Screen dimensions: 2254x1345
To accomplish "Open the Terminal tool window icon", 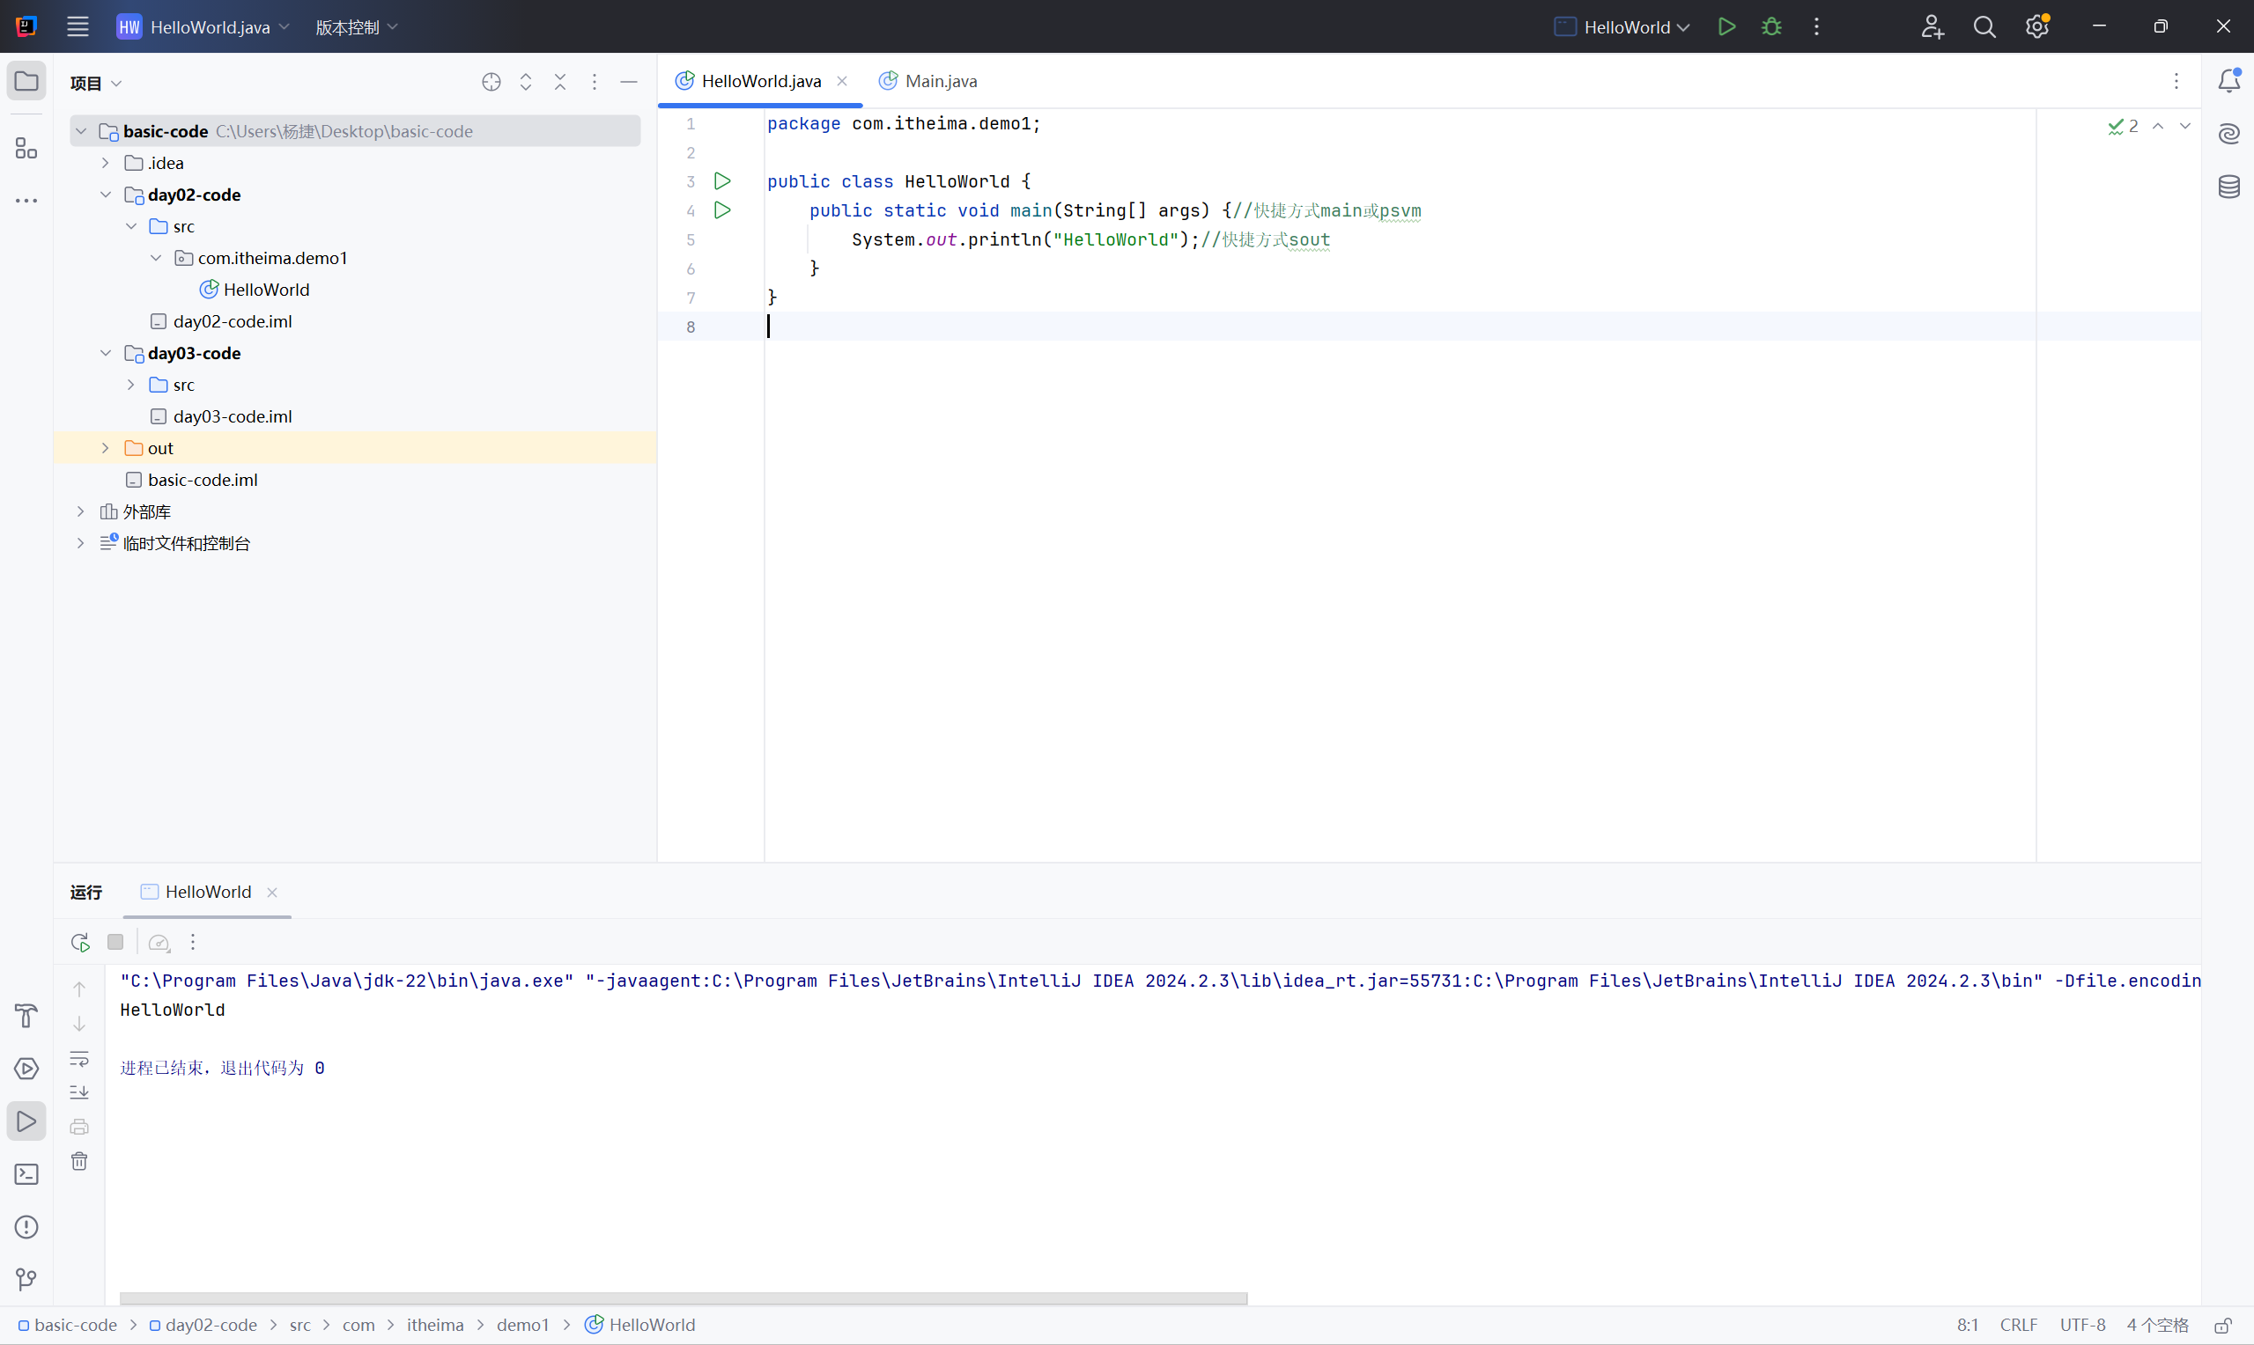I will pos(26,1174).
